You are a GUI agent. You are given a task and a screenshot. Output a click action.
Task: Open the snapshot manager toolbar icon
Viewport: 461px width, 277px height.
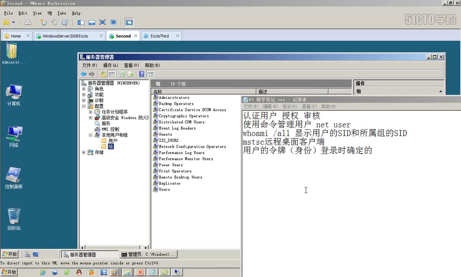coord(65,23)
